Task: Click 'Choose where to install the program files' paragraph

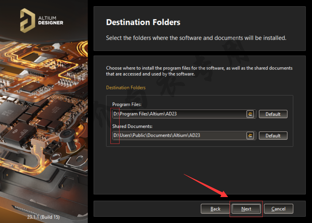Action: click(199, 71)
